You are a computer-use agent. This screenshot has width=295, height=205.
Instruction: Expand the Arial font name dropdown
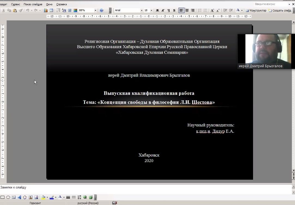click(141, 10)
